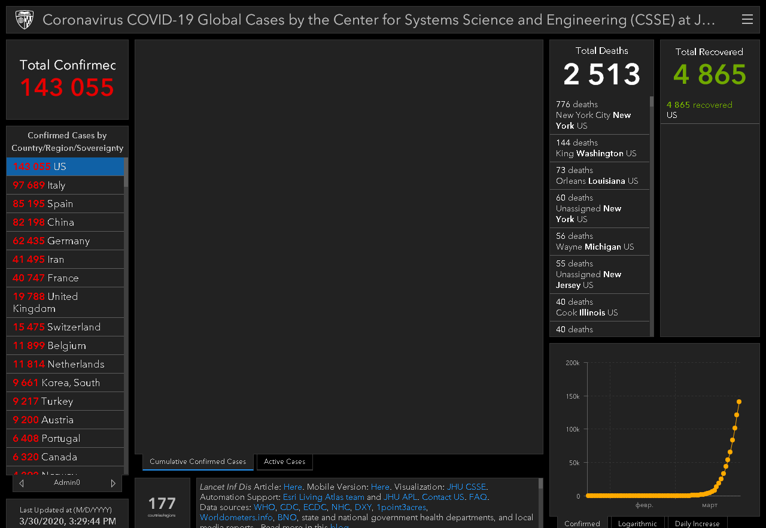Switch to the Cumulative Confirmed Cases tab
766x528 pixels.
(198, 462)
